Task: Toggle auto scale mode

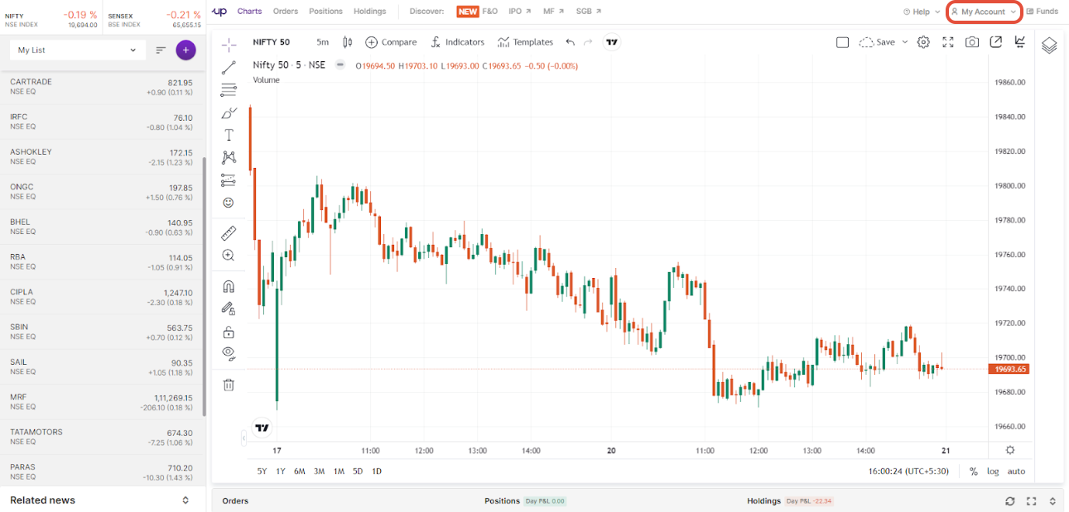Action: [x=1016, y=471]
